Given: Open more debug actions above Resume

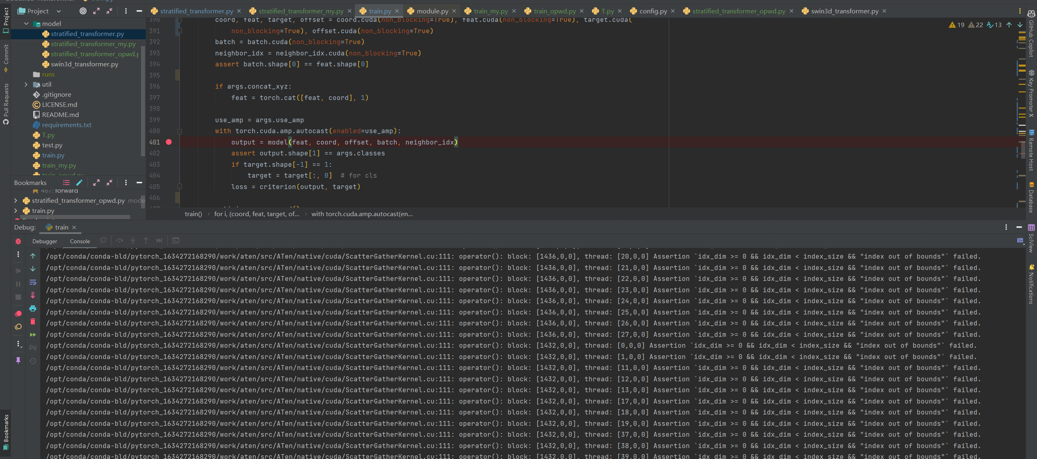Looking at the screenshot, I should pyautogui.click(x=18, y=254).
